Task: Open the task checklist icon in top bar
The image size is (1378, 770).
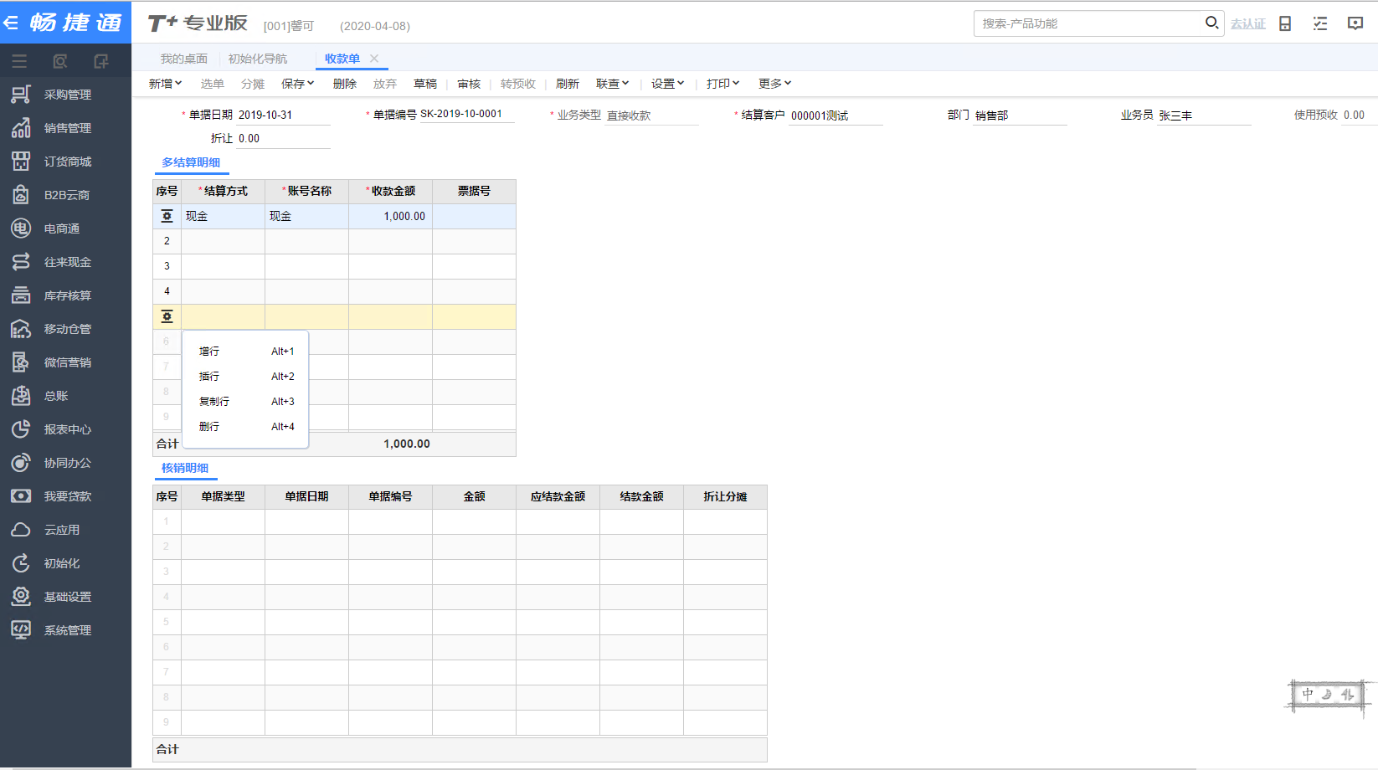Action: pyautogui.click(x=1320, y=23)
